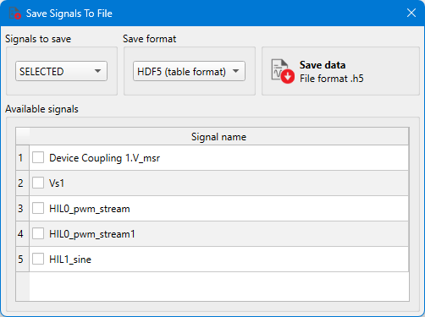Screen dimensions: 425x317
Task: Enable the Vs1 signal checkbox
Action: (x=38, y=183)
